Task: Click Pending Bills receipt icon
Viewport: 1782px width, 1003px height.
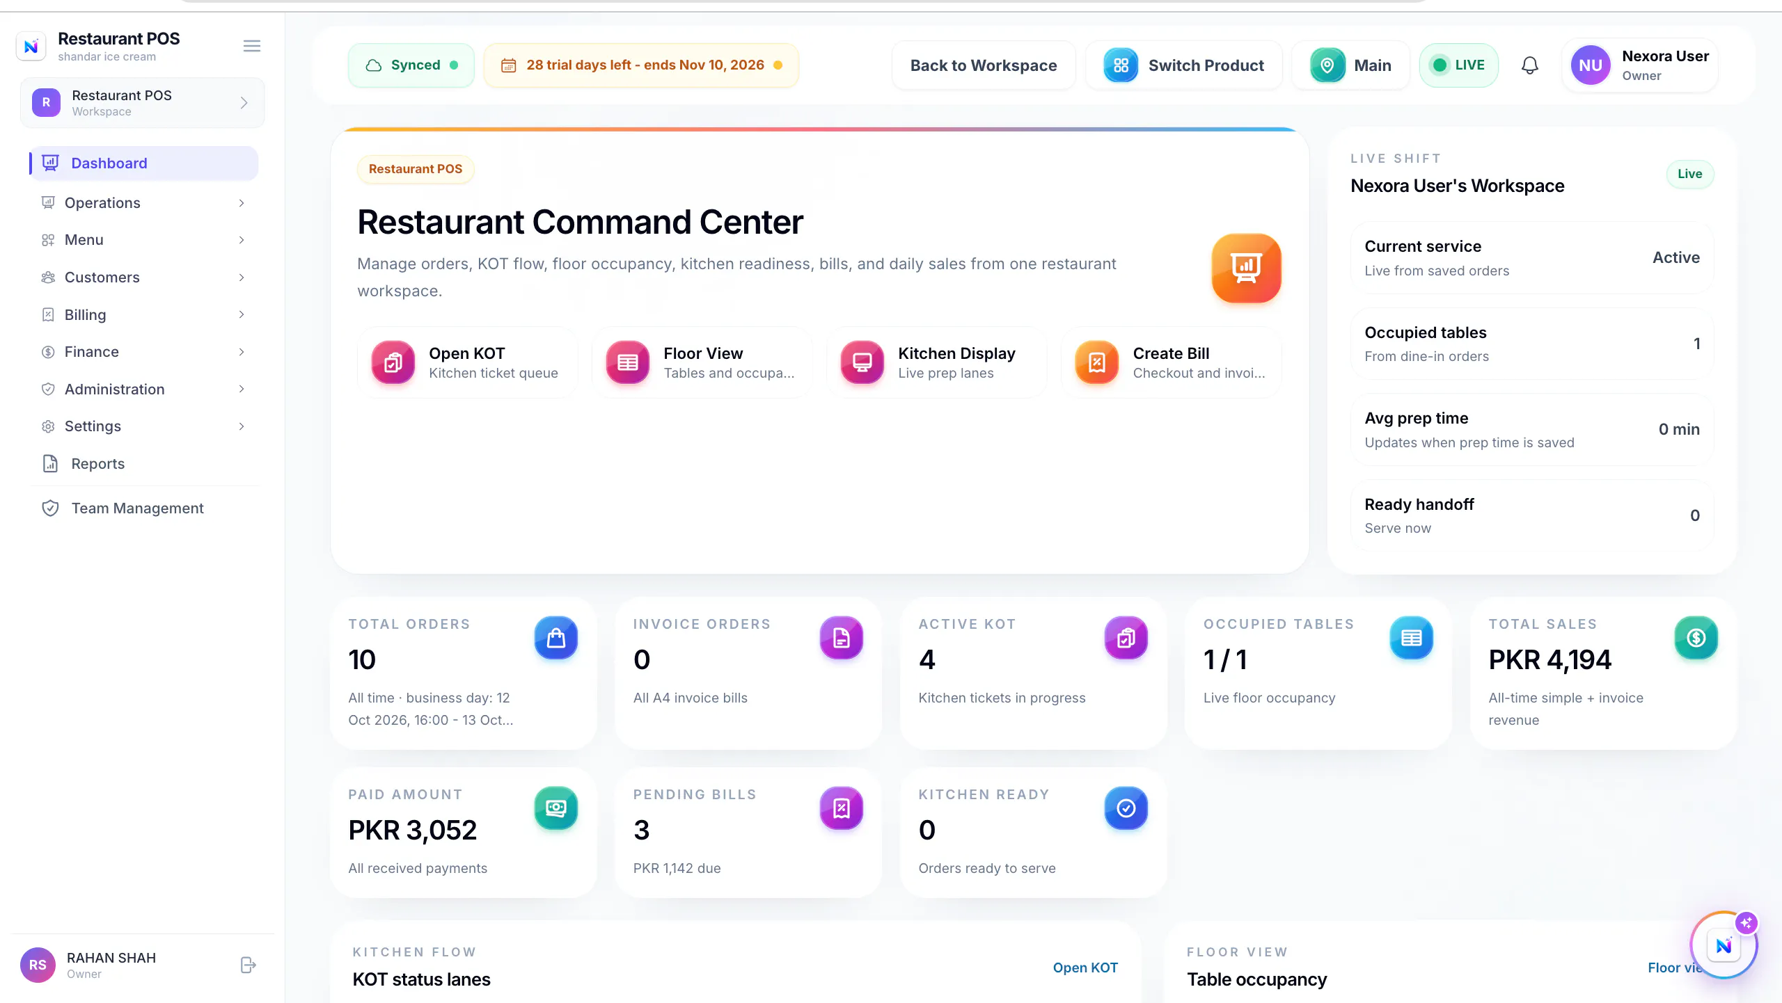Action: 841,808
